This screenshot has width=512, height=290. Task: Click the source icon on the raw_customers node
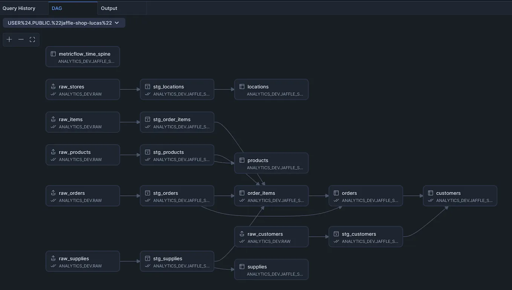[x=241, y=234]
